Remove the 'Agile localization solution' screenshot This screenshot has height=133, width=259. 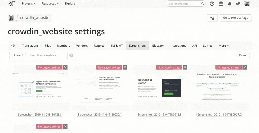tap(65, 67)
